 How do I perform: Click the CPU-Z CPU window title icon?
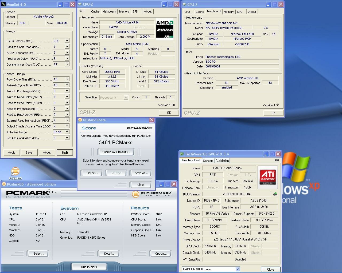coord(80,4)
